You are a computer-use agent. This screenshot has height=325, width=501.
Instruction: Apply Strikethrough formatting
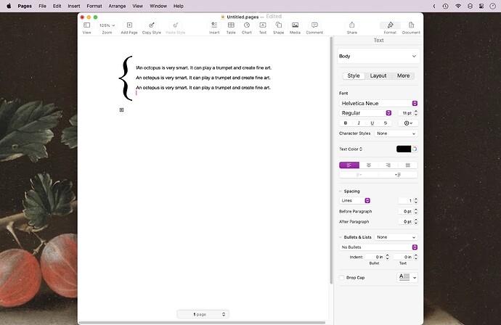(386, 123)
